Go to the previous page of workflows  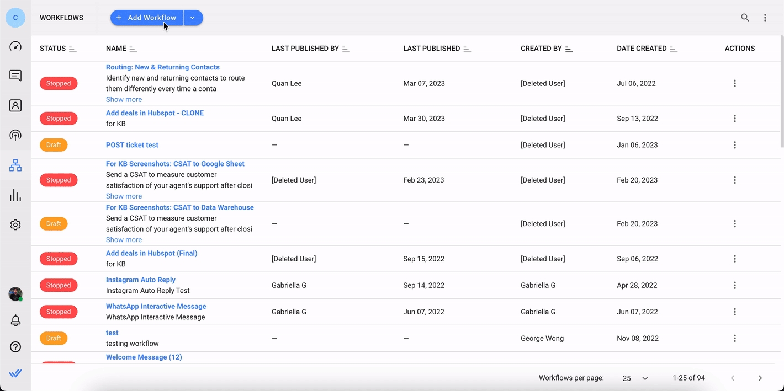(x=733, y=378)
